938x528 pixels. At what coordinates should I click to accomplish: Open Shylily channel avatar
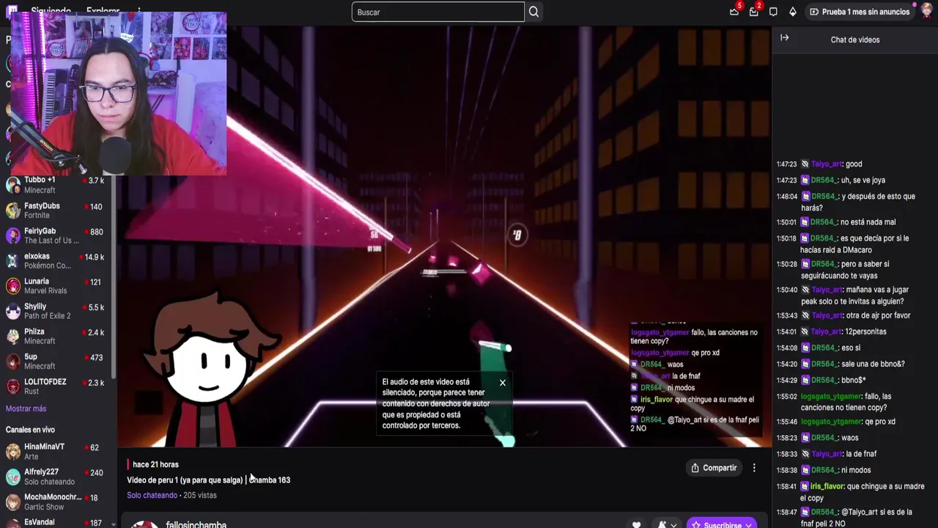[x=12, y=311]
